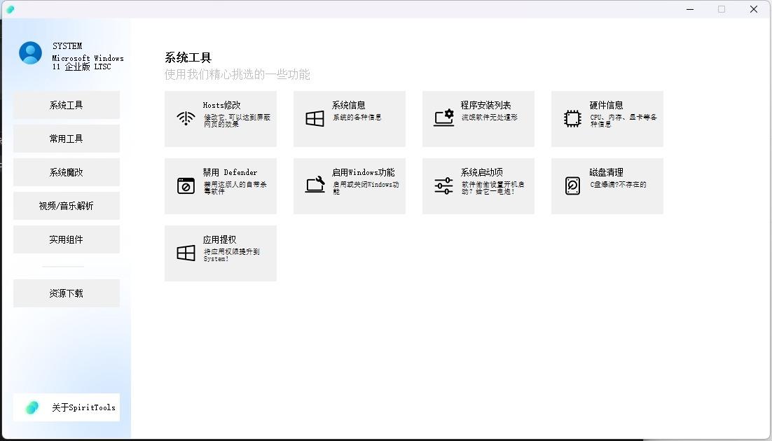The image size is (772, 441).
Task: Click the laptop-wrench icon on 启用Windows功能 card
Action: click(315, 185)
